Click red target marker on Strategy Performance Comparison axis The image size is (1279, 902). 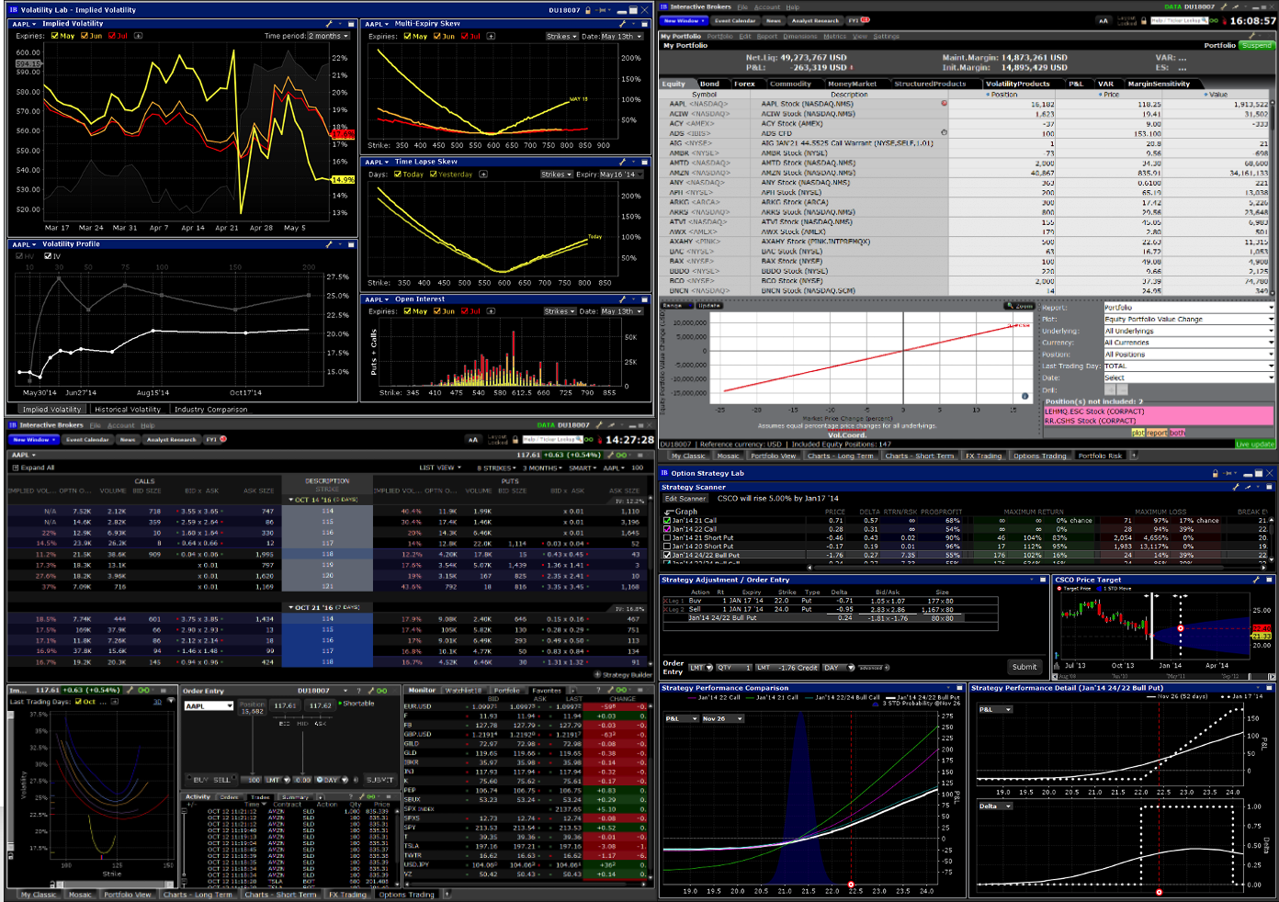tap(851, 886)
